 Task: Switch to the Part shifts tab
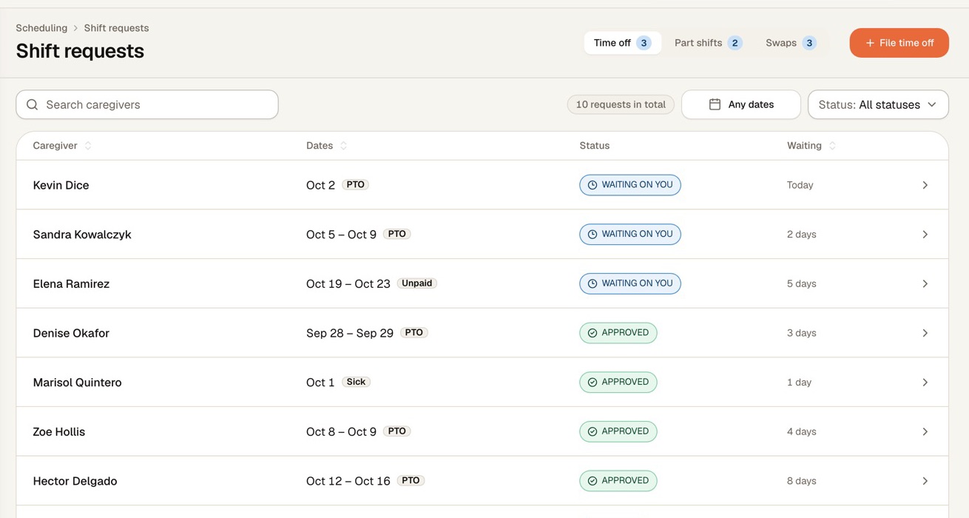(708, 43)
